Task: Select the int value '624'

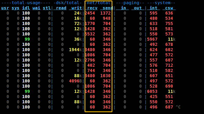Action: coord(154,50)
